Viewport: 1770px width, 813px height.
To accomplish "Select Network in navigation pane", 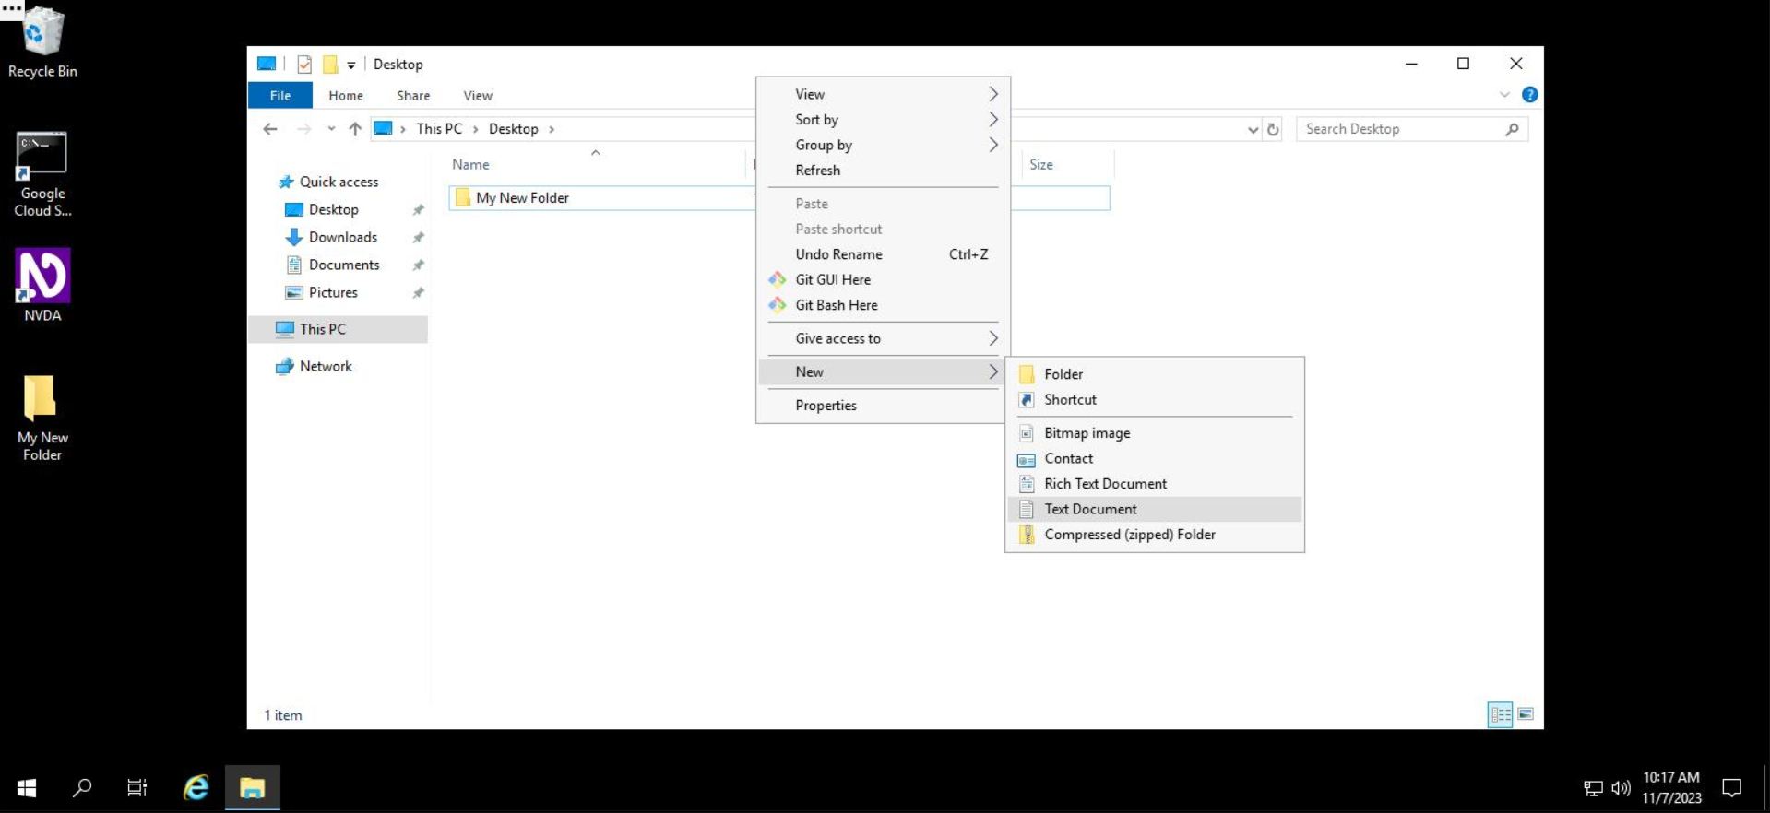I will pyautogui.click(x=325, y=366).
